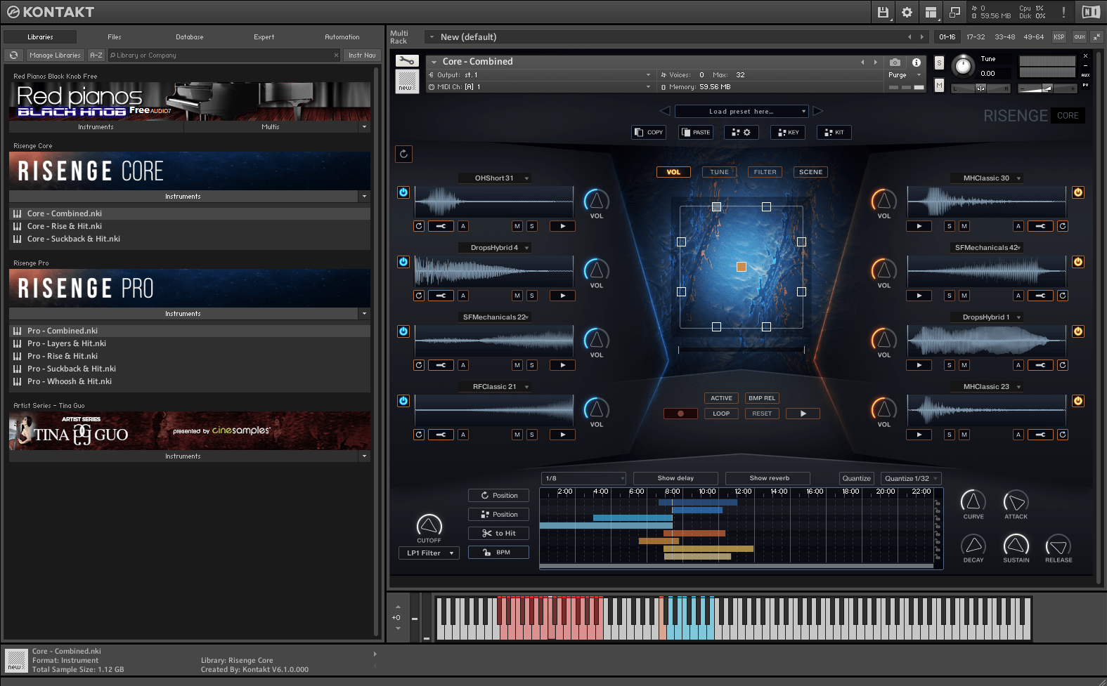1107x686 pixels.
Task: Click the dice Position button
Action: coord(498,515)
